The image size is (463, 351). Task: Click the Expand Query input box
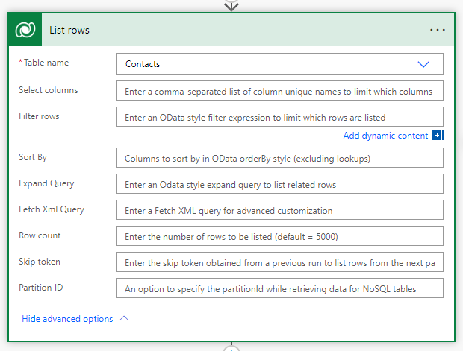tap(280, 184)
